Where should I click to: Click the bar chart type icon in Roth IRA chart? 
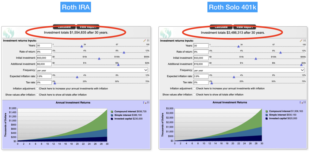pos(145,102)
